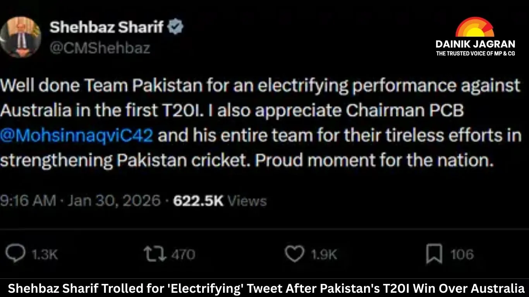Click the 106 bookmarks count
The image size is (529, 297).
pyautogui.click(x=462, y=254)
